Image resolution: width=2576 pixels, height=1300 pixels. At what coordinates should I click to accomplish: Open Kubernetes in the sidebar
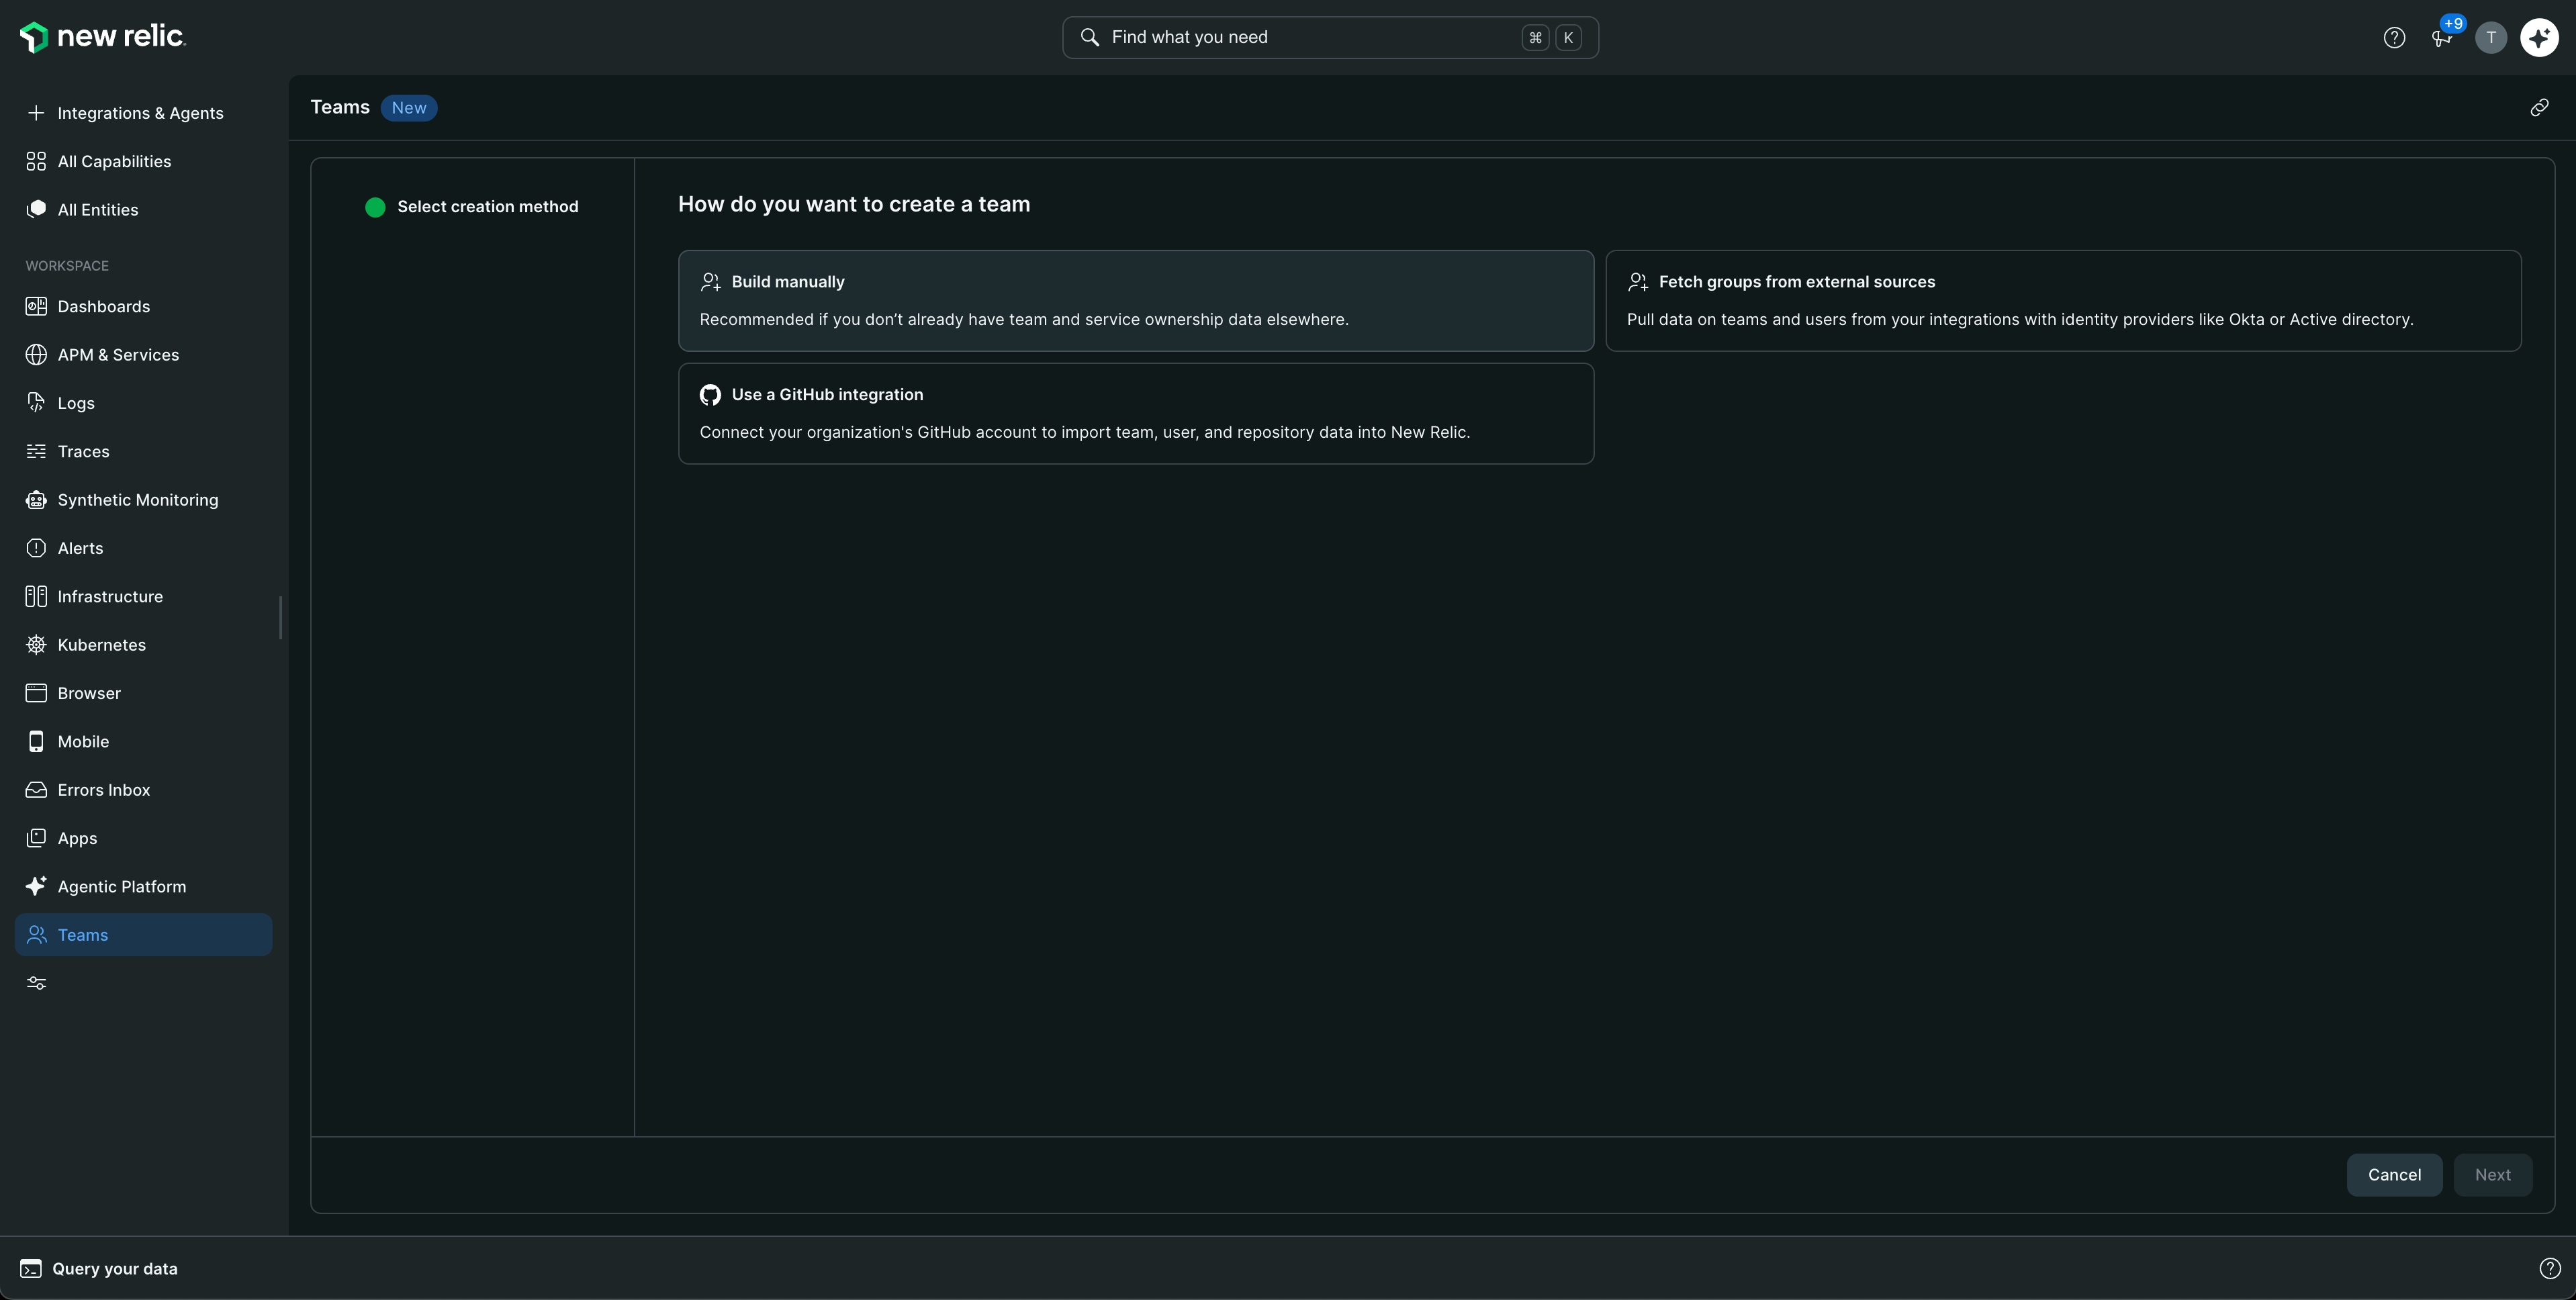pyautogui.click(x=143, y=645)
